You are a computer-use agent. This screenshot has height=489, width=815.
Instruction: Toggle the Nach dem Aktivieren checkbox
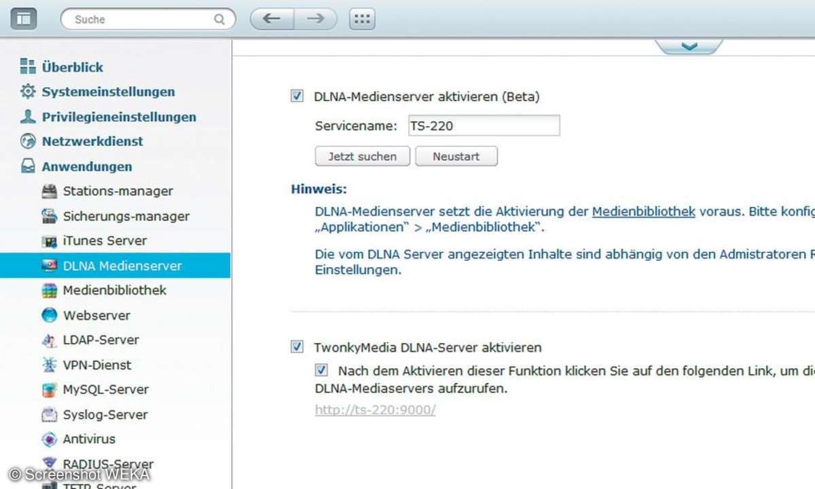[x=321, y=370]
